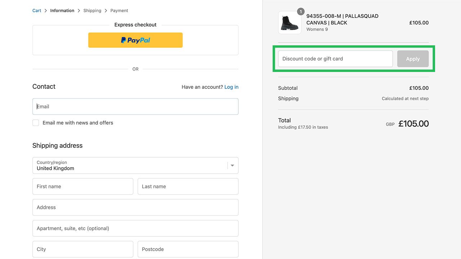Click the Discount code or gift card field
The height and width of the screenshot is (259, 461).
(x=335, y=59)
